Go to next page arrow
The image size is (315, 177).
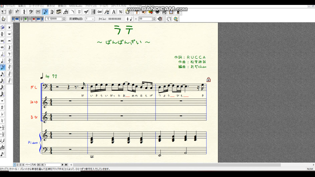coord(62,165)
